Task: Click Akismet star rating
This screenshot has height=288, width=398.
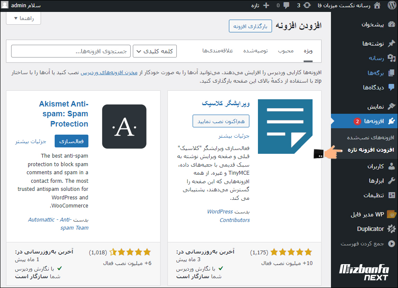Action: coord(130,252)
